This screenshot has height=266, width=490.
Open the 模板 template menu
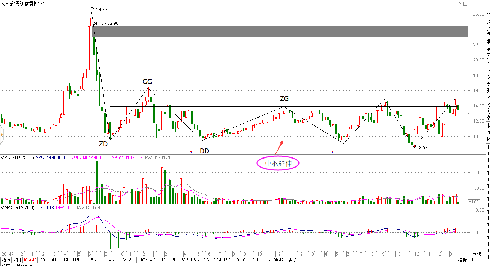click(462, 260)
